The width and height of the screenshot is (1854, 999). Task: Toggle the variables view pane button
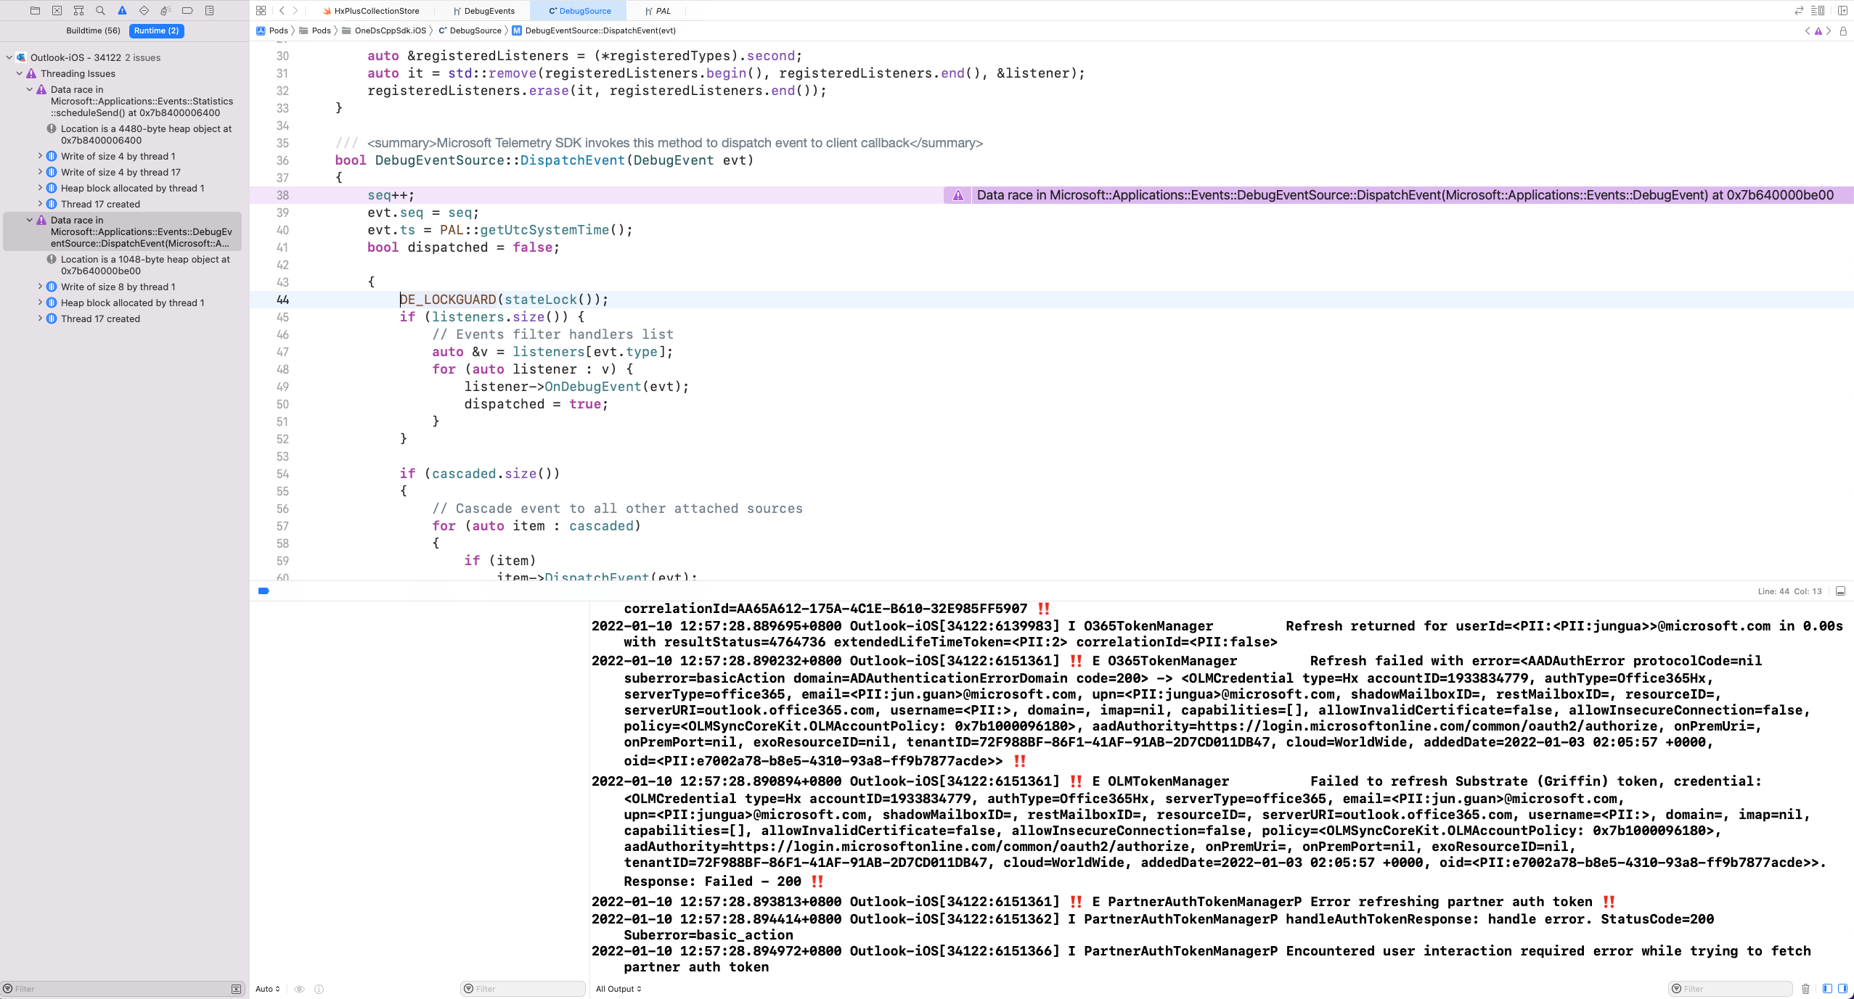tap(1827, 989)
